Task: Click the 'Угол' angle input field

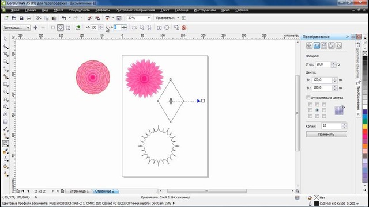Action: pyautogui.click(x=323, y=64)
